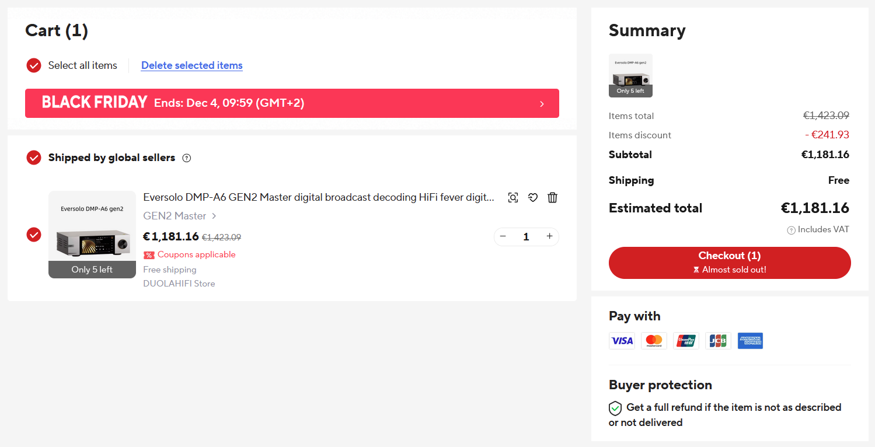Decrease quantity with the minus button
This screenshot has height=447, width=875.
coord(503,236)
